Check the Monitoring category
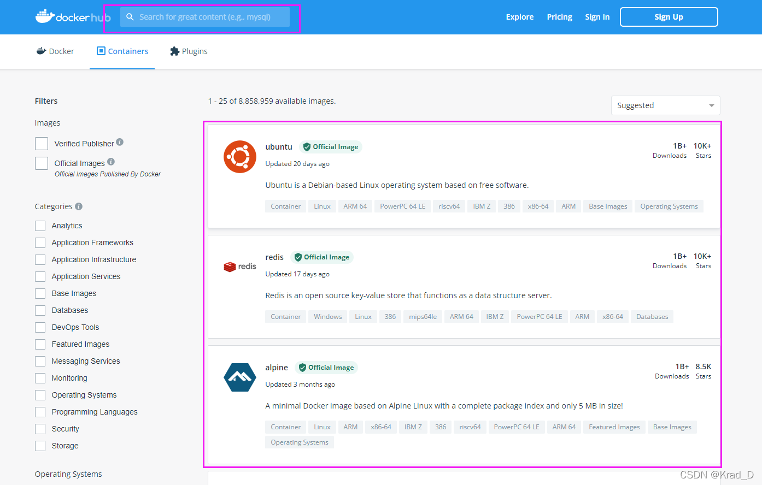This screenshot has width=762, height=485. click(40, 378)
